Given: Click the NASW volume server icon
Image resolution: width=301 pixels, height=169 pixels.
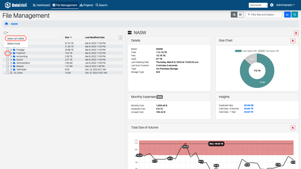Looking at the screenshot, I should [130, 33].
